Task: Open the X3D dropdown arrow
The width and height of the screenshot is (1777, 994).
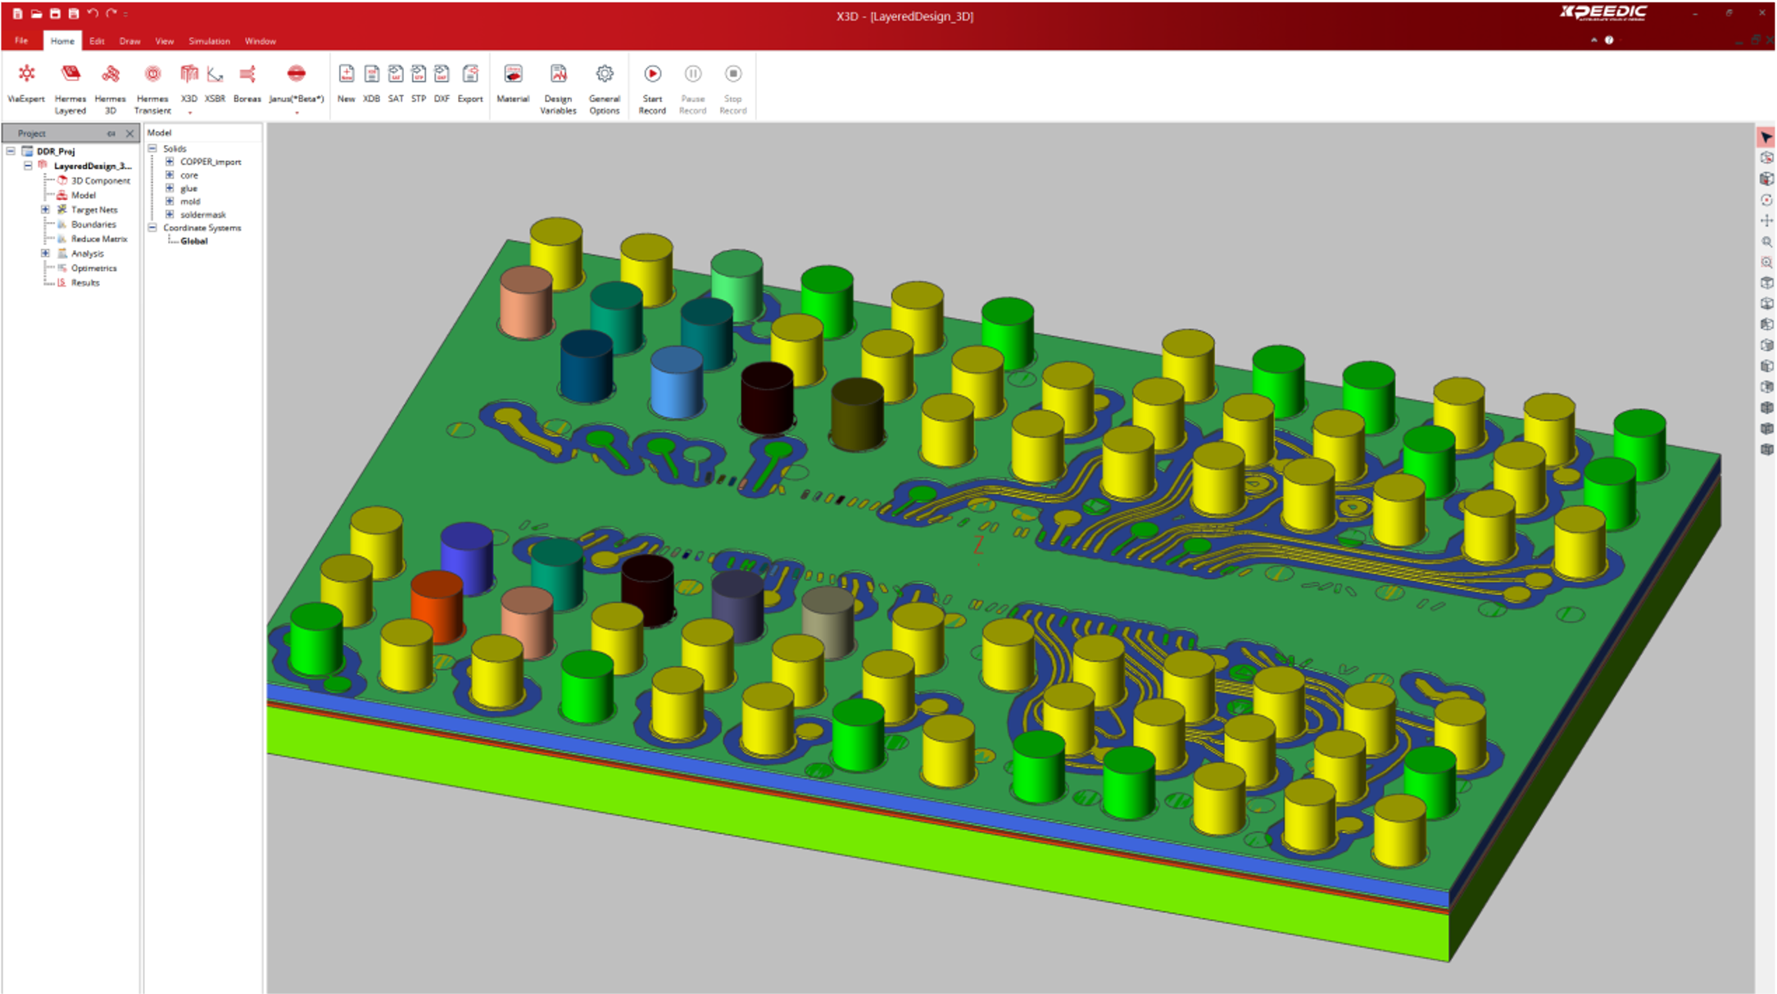Action: click(x=189, y=113)
